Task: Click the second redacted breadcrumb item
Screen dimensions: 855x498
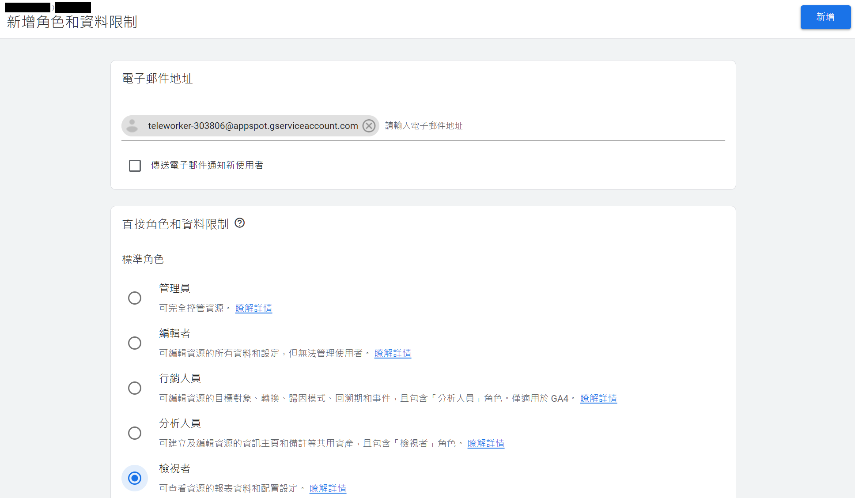Action: pyautogui.click(x=73, y=7)
